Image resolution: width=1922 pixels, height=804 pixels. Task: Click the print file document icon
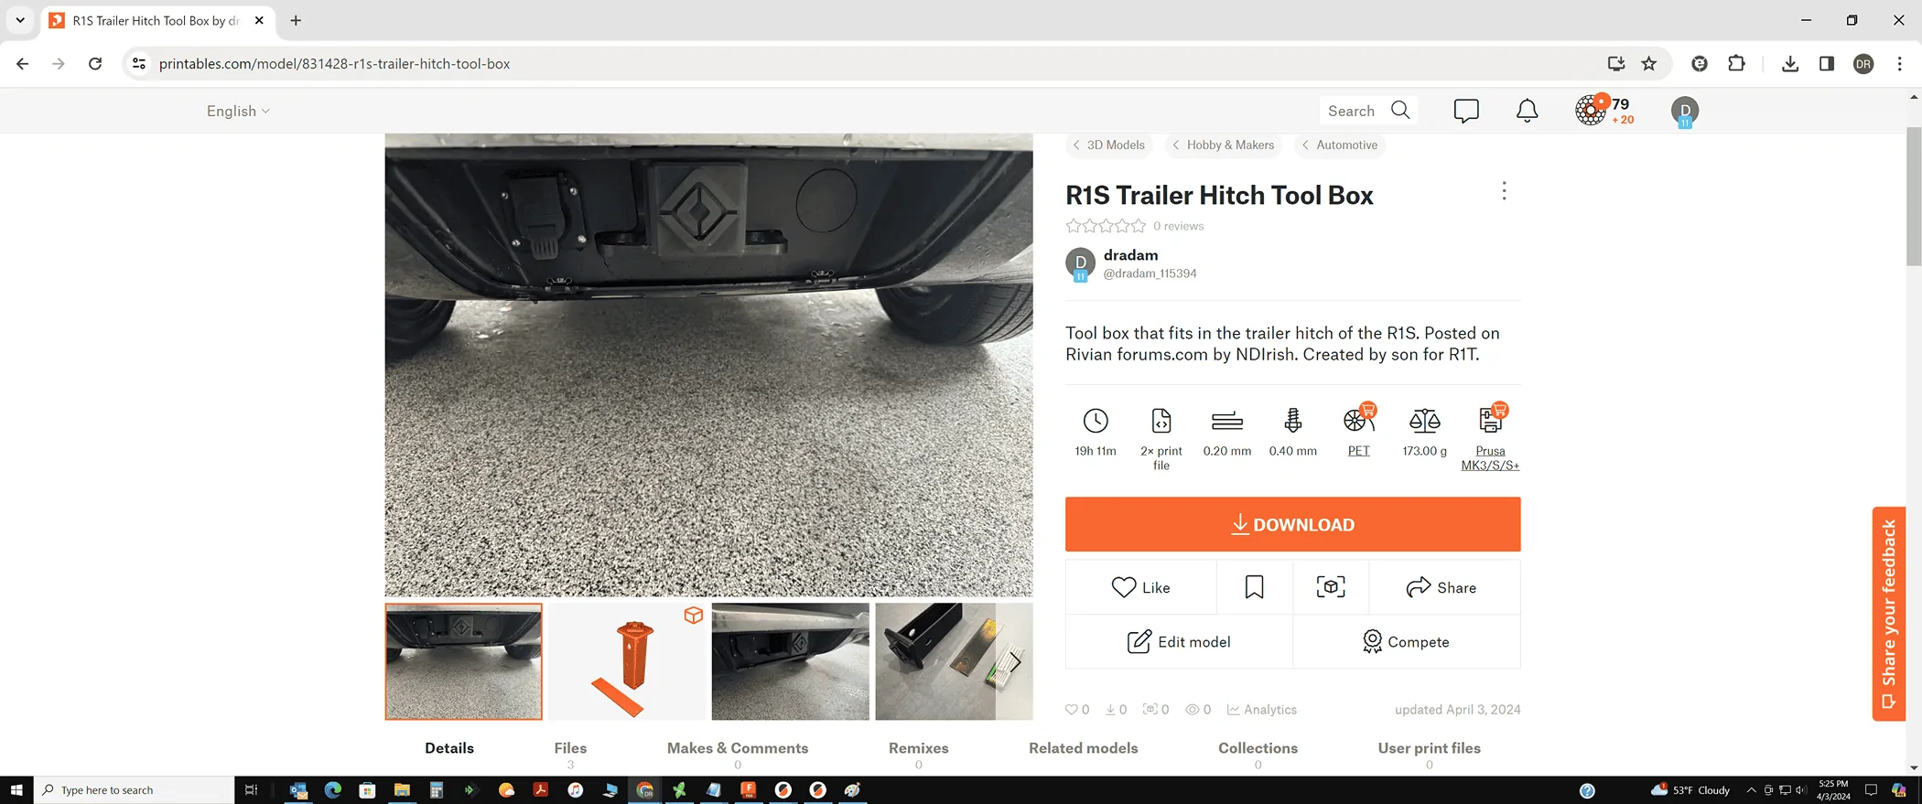click(x=1161, y=421)
